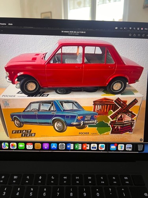Open the app icon right of PowerPoint
Viewport: 148px width, 198px height.
pyautogui.click(x=94, y=147)
